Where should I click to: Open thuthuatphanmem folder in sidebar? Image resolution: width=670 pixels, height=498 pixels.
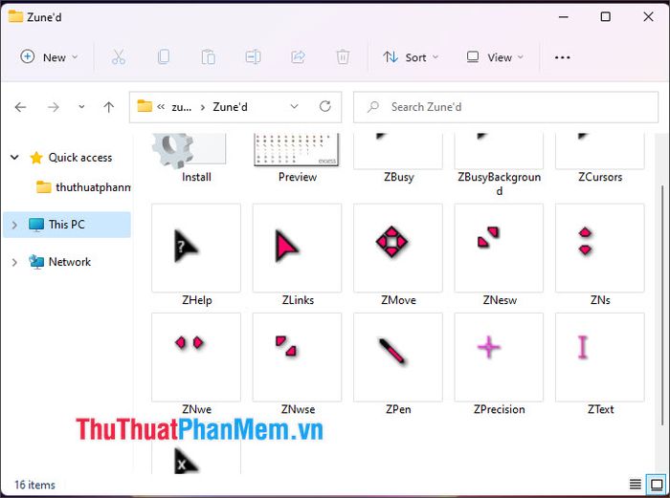83,187
